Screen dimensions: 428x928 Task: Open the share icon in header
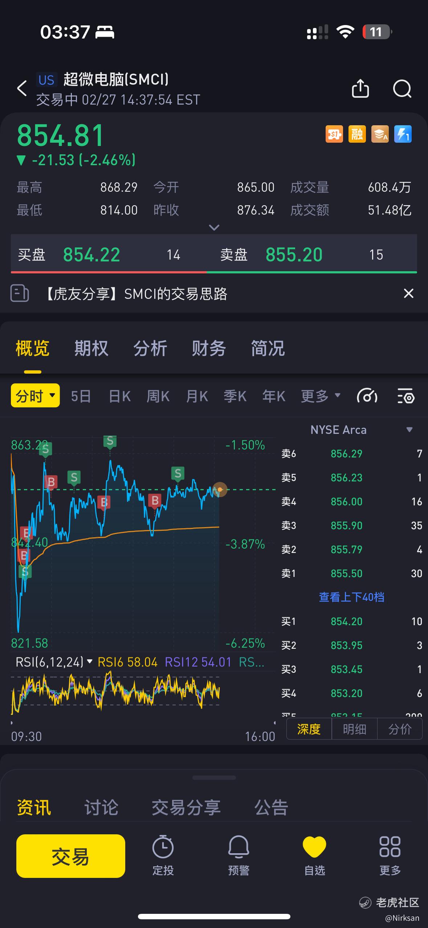[x=360, y=89]
